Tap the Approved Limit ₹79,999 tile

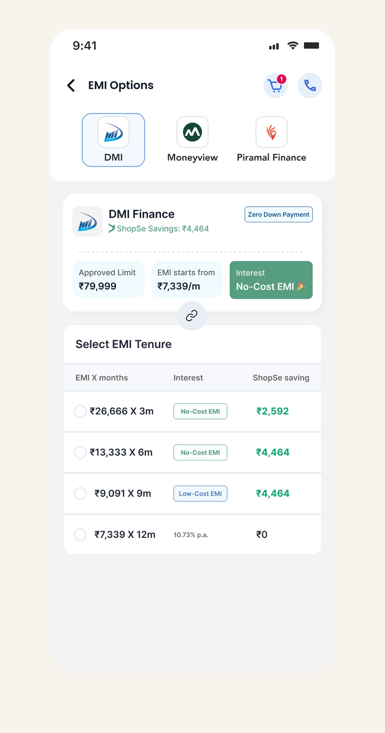tap(108, 280)
